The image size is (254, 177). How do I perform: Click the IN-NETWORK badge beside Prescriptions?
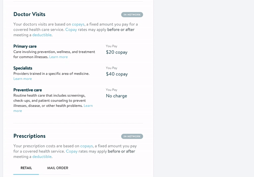click(x=132, y=136)
